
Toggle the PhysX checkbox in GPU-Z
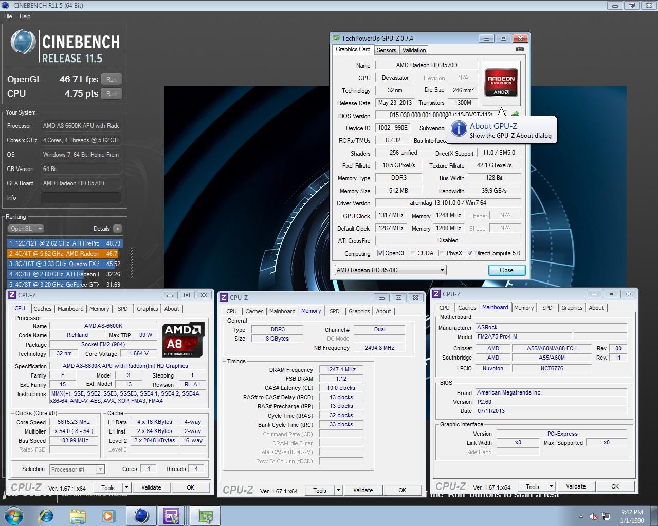(442, 253)
